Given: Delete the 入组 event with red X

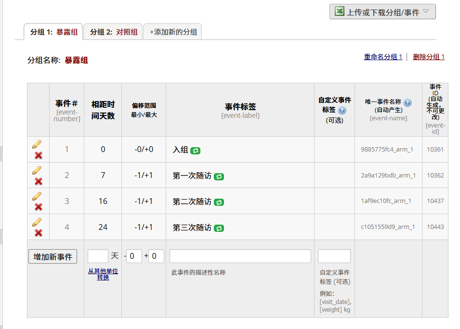Looking at the screenshot, I should [39, 155].
